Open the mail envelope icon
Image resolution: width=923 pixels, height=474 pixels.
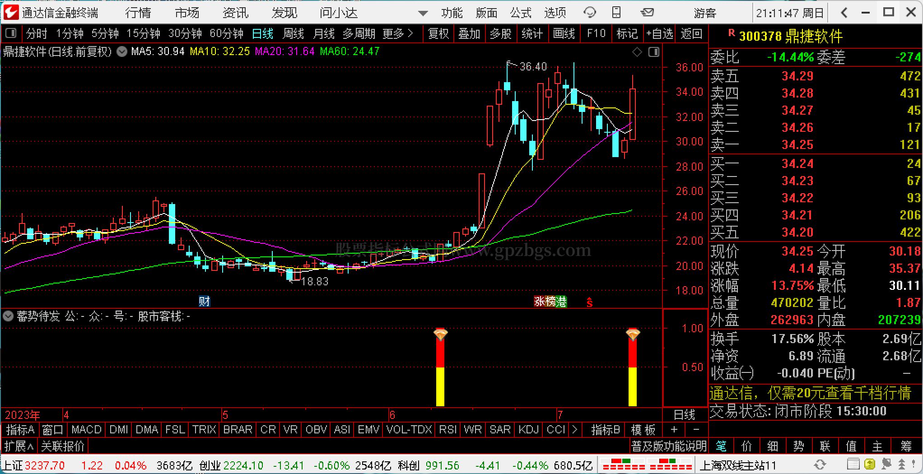coord(647,12)
